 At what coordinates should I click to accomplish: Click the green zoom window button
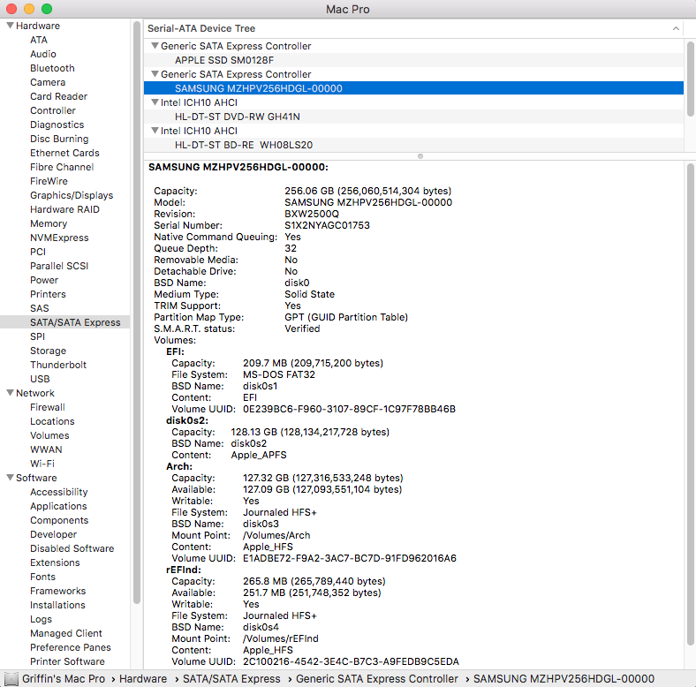point(47,9)
